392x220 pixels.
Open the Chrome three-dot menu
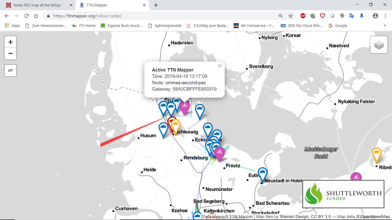(x=385, y=16)
